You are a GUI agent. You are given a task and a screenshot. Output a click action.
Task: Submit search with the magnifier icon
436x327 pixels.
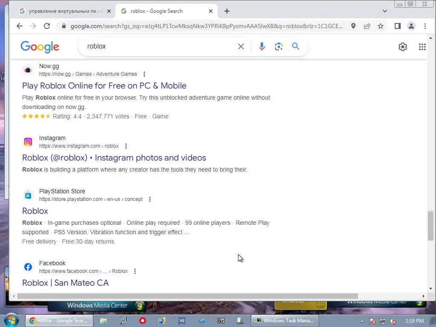[295, 46]
